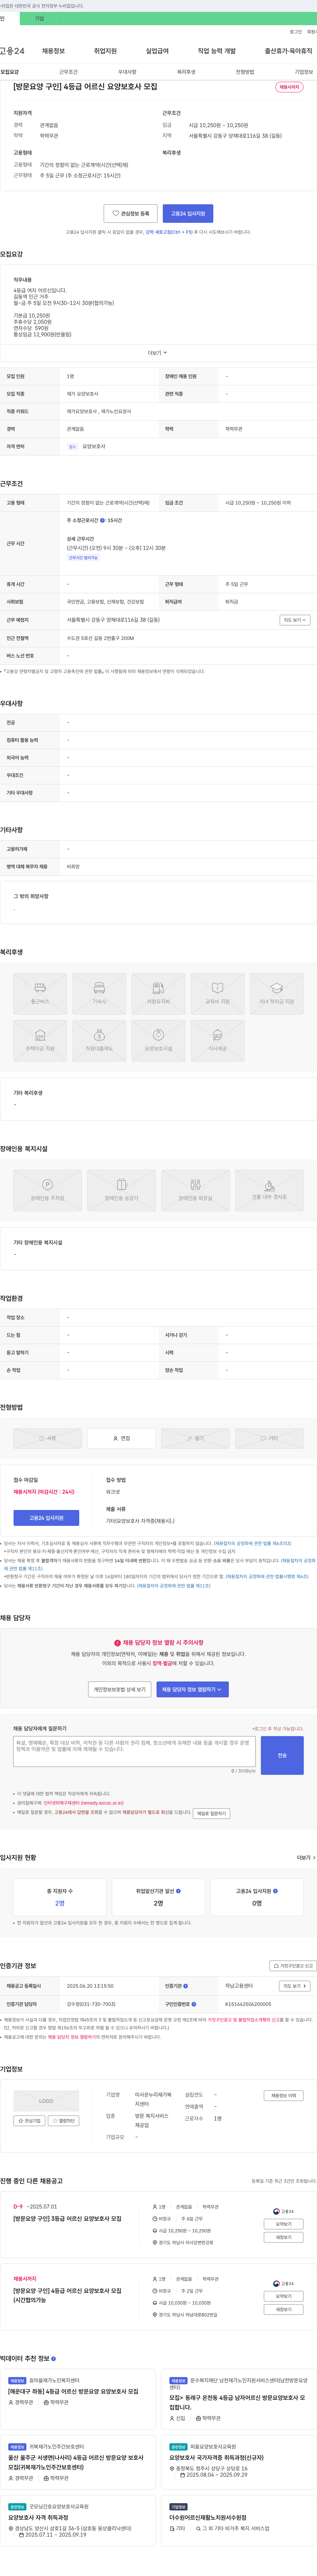
Task: Click the 장애인용 승강기 icon
Action: click(122, 1190)
